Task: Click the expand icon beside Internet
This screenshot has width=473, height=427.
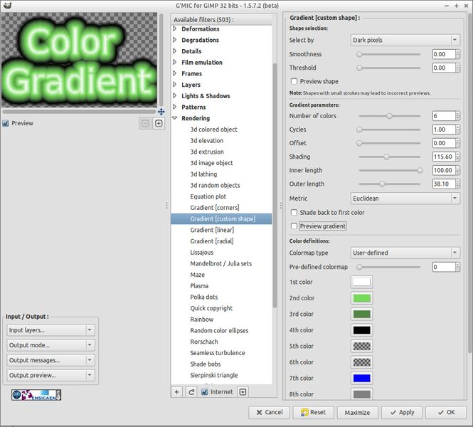Action: (x=243, y=392)
